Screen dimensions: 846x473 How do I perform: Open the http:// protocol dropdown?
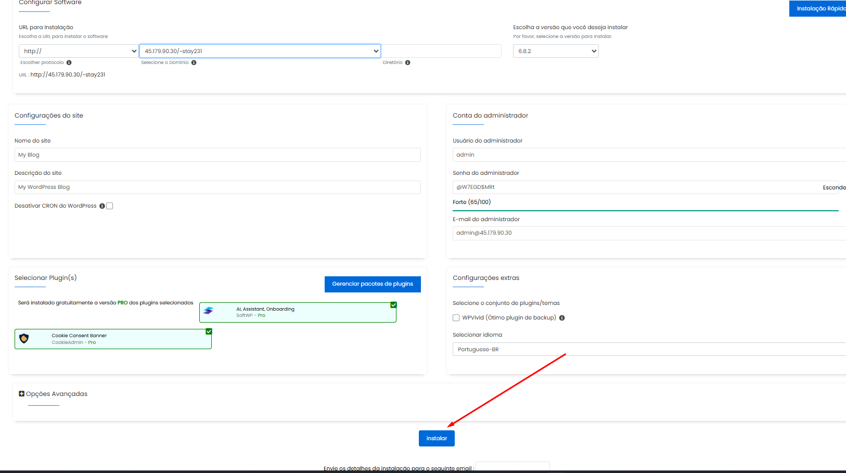click(x=79, y=51)
